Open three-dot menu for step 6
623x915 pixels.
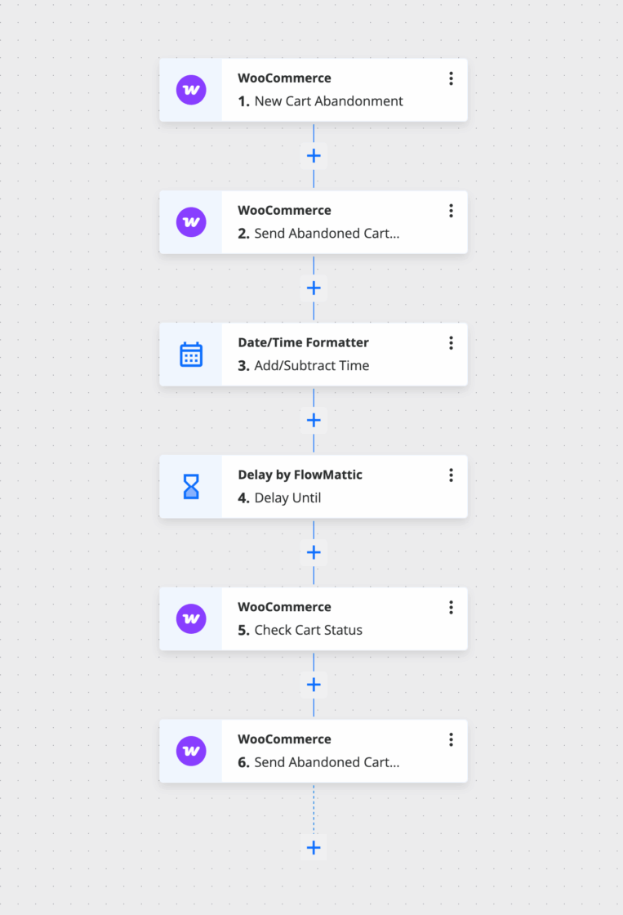(451, 740)
